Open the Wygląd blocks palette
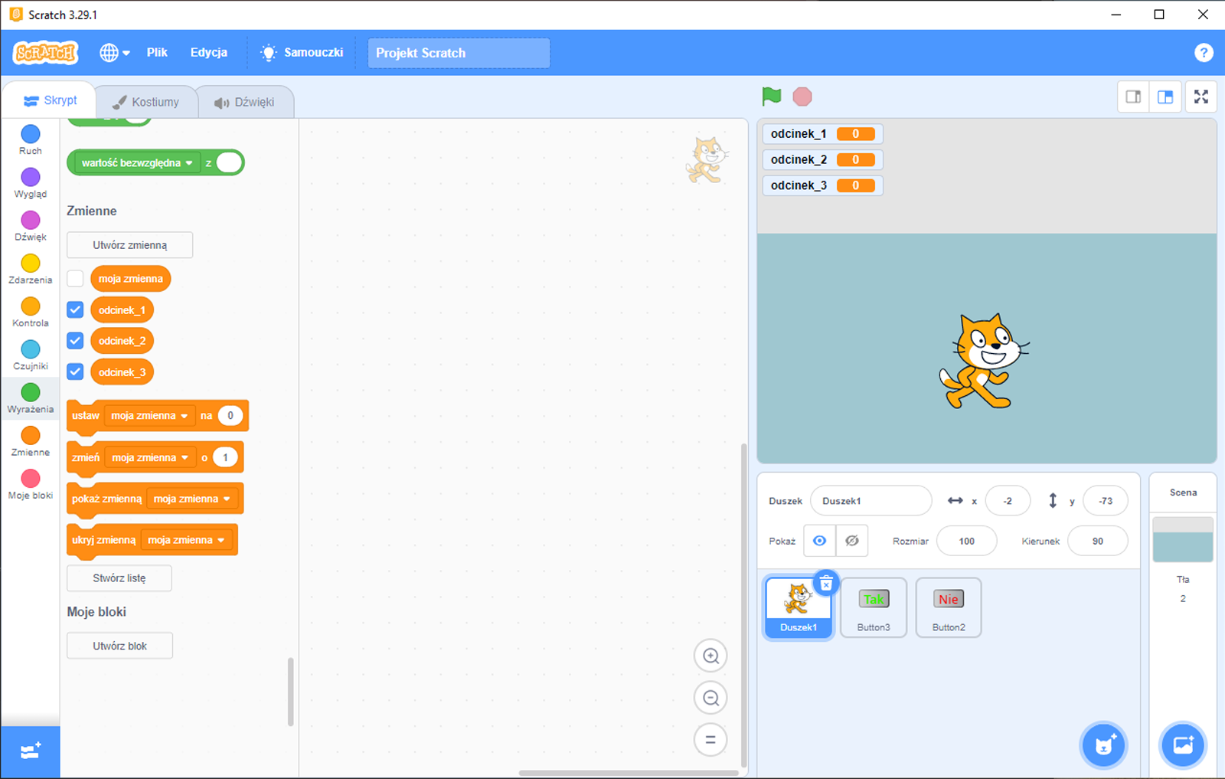Screen dimensions: 1225x779 30,181
